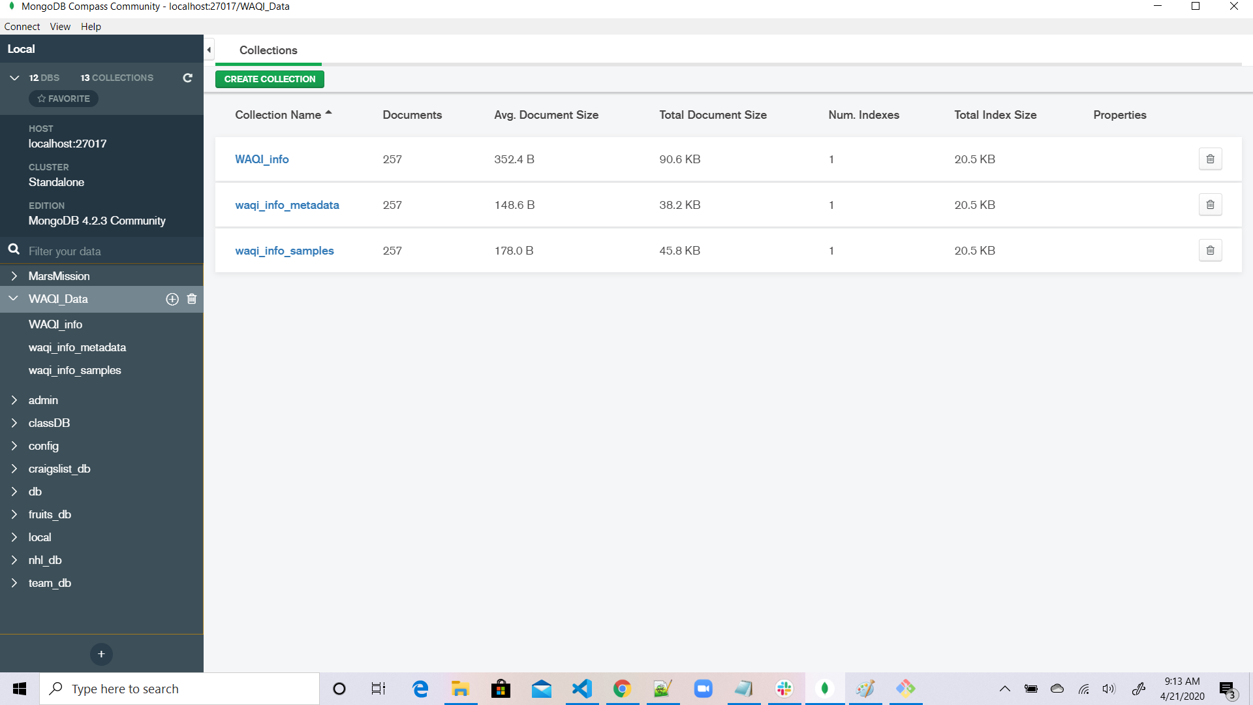Delete waqi_info_samples collection using trash icon
The width and height of the screenshot is (1253, 705).
pyautogui.click(x=1210, y=251)
